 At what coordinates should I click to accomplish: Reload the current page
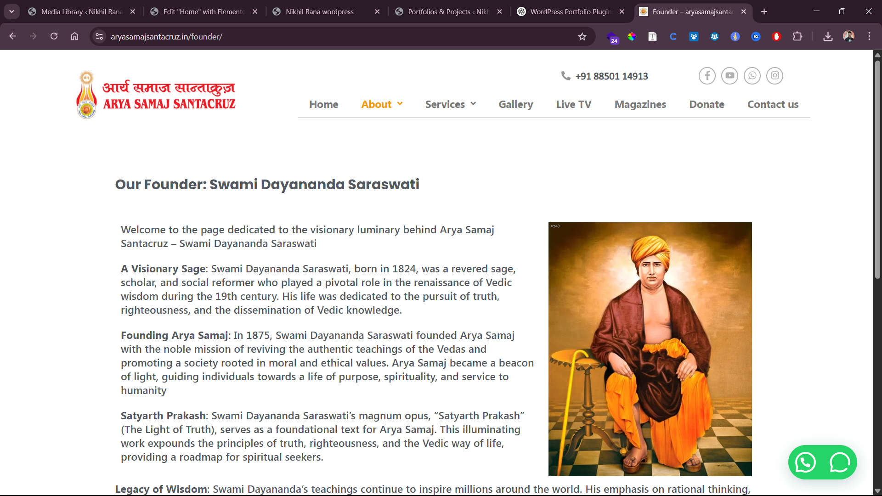(x=54, y=36)
